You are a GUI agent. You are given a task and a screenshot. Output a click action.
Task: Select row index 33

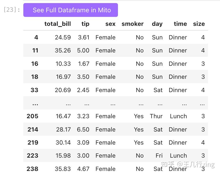click(x=34, y=90)
